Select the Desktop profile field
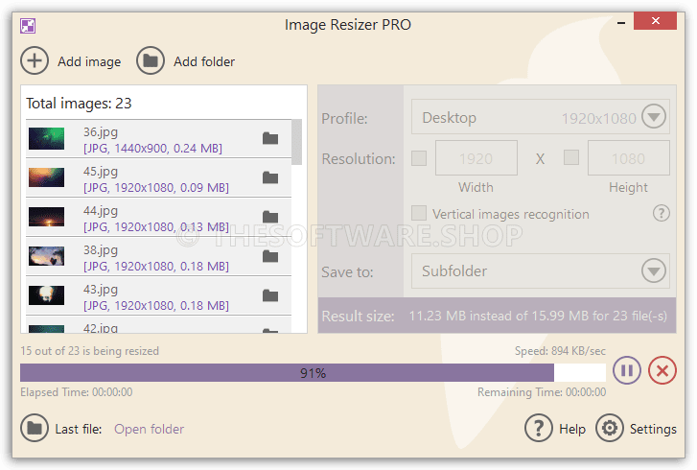This screenshot has width=697, height=470. point(541,117)
